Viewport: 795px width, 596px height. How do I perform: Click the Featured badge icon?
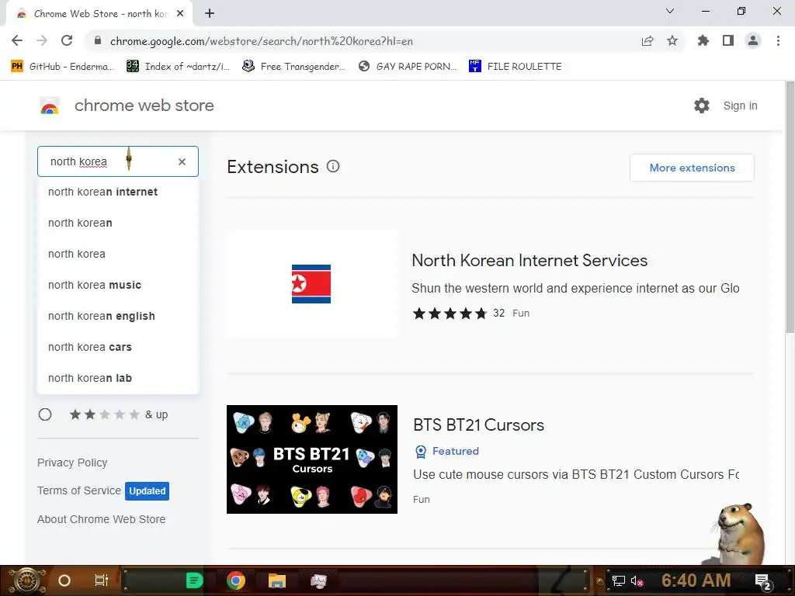click(x=421, y=451)
